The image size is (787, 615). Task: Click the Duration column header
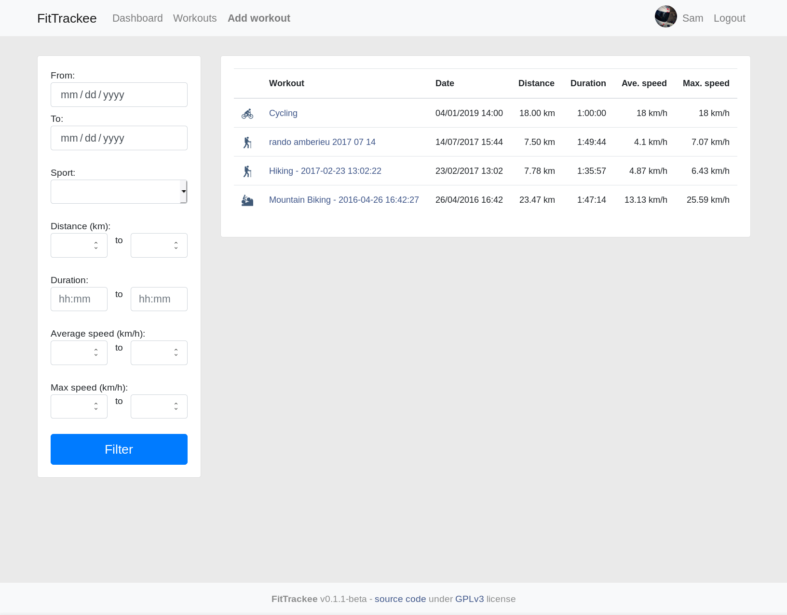tap(588, 83)
